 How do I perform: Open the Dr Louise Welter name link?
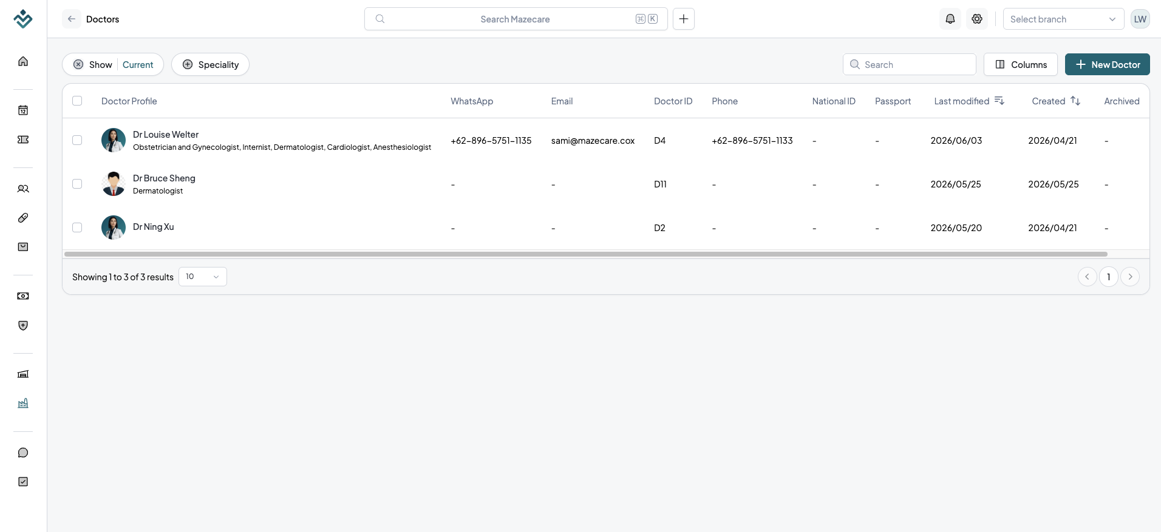(166, 135)
